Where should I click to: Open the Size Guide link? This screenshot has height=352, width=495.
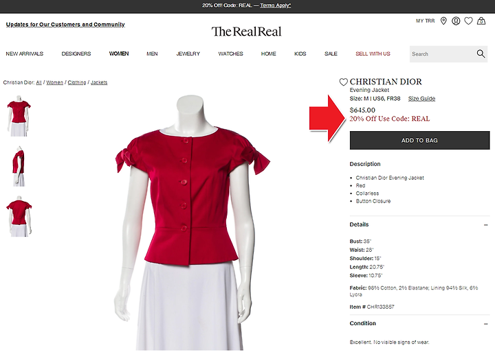[421, 99]
